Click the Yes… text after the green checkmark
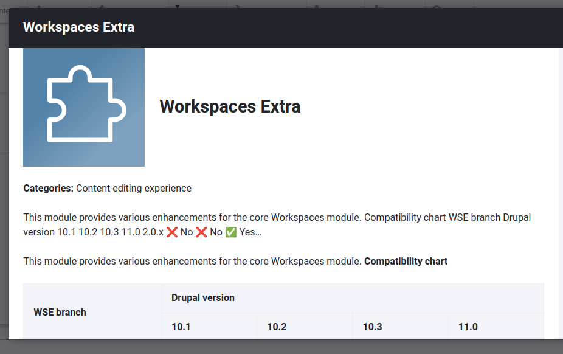This screenshot has width=563, height=354. [x=250, y=232]
